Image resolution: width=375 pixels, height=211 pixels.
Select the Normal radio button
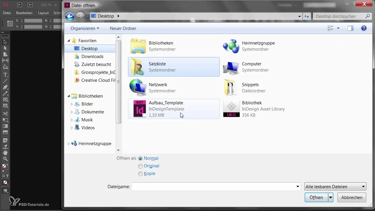140,158
